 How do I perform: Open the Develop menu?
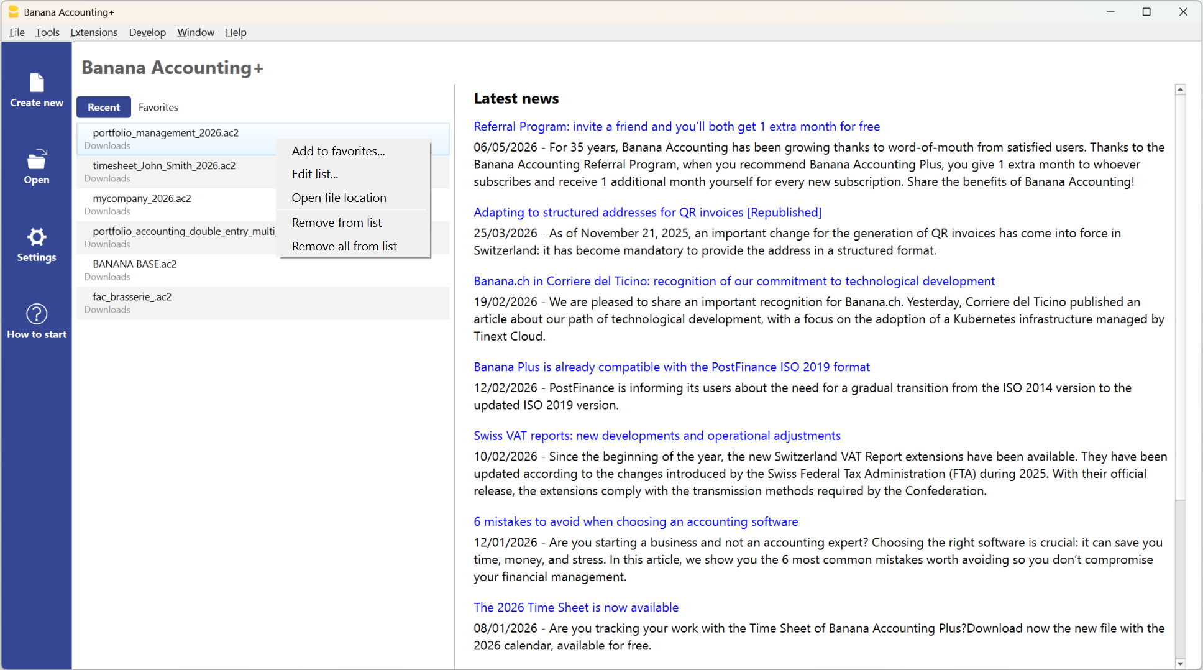[x=147, y=32]
